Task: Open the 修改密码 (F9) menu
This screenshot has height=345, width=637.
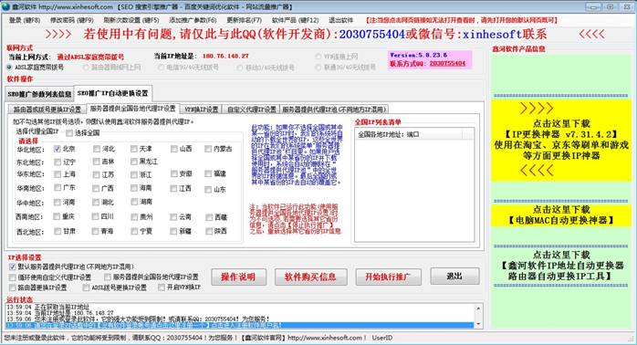Action: pos(71,20)
